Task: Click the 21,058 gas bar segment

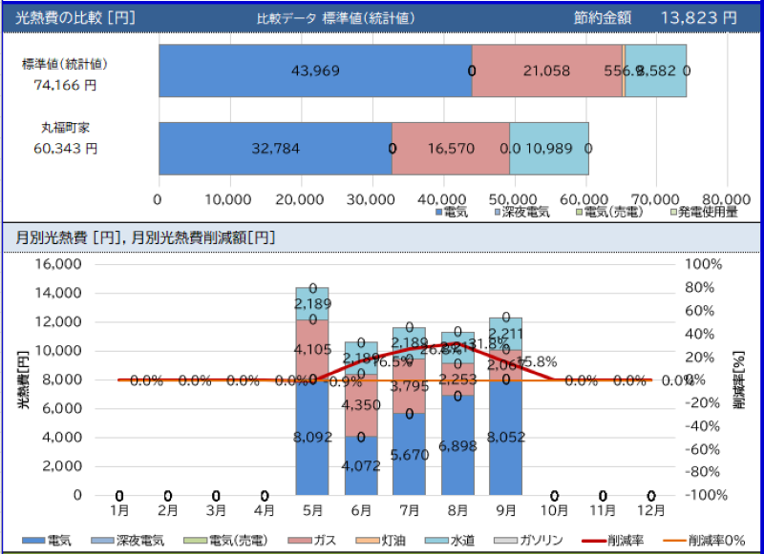Action: click(x=546, y=71)
